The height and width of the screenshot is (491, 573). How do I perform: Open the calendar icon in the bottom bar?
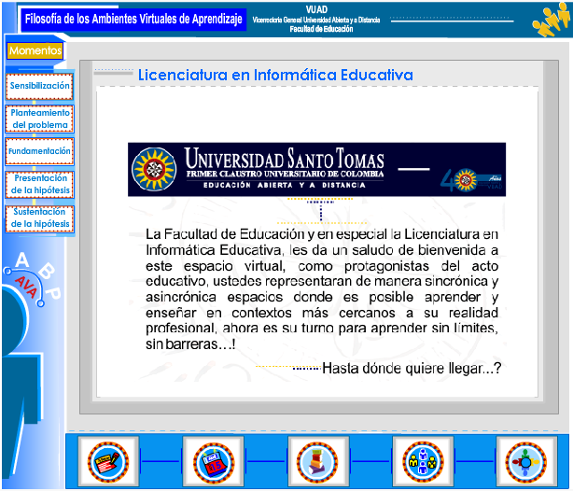[212, 461]
